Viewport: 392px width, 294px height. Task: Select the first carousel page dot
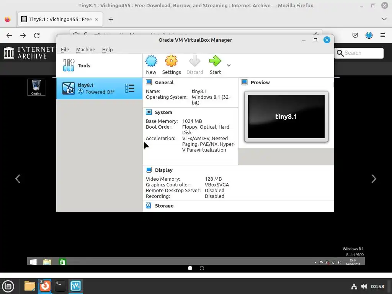(x=190, y=268)
